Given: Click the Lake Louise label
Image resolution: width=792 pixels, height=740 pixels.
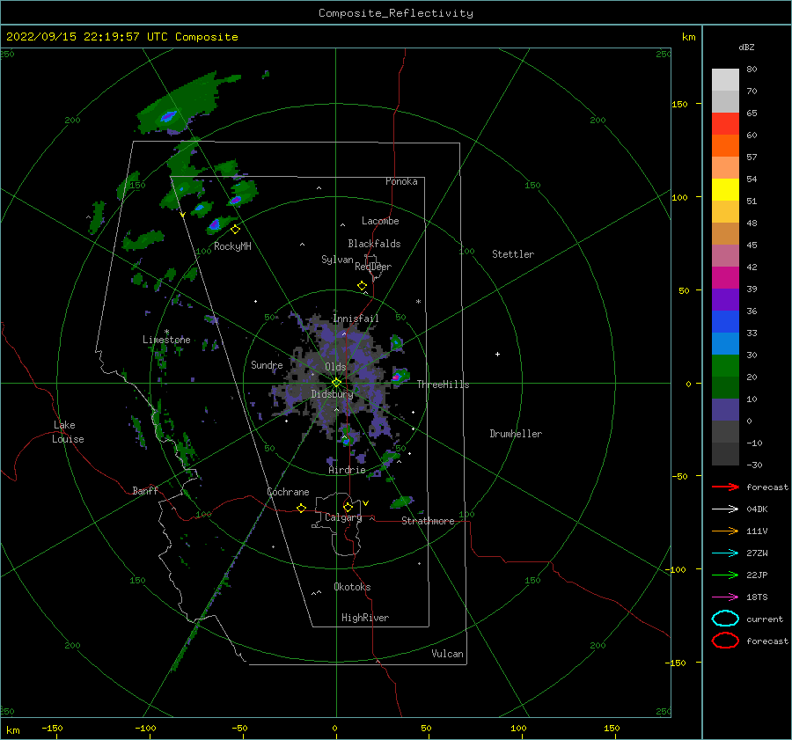Looking at the screenshot, I should [68, 432].
